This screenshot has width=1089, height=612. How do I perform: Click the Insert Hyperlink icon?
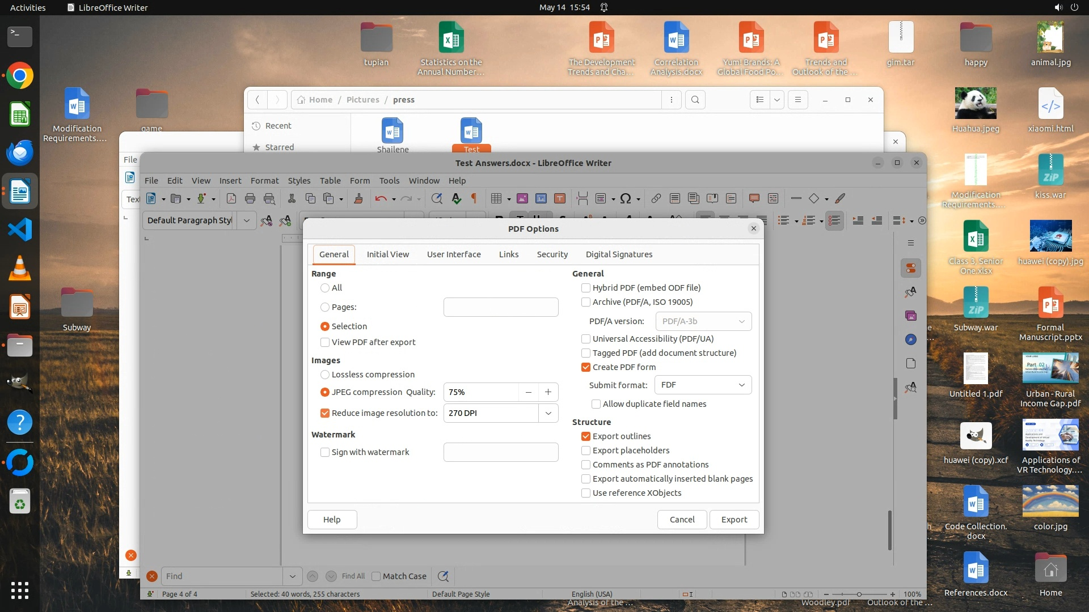656,198
